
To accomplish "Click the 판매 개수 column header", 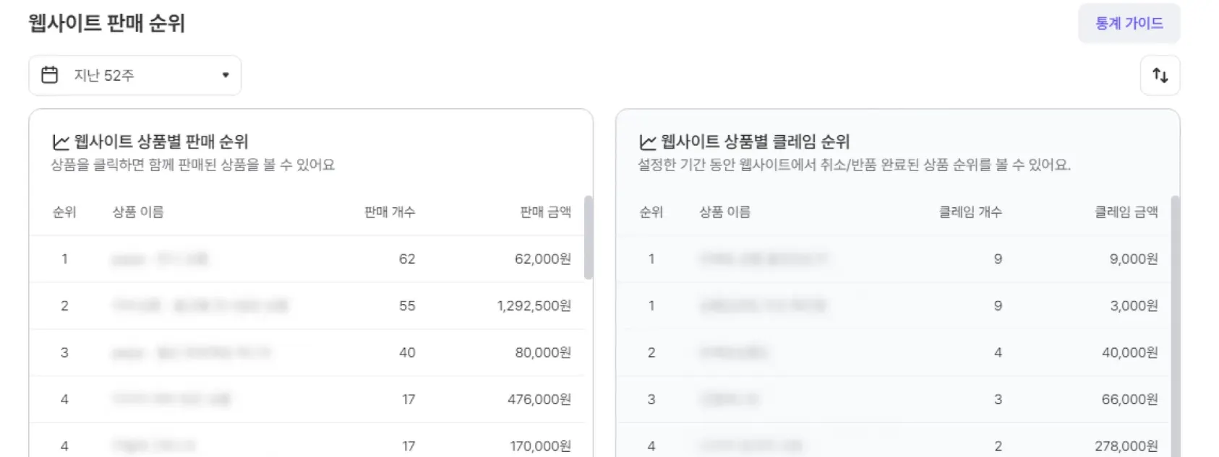I will click(389, 212).
